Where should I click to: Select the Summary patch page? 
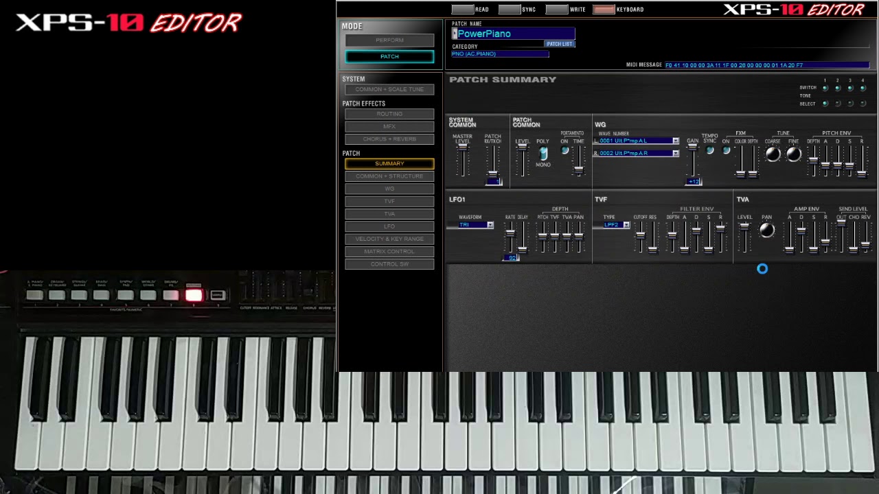point(389,163)
